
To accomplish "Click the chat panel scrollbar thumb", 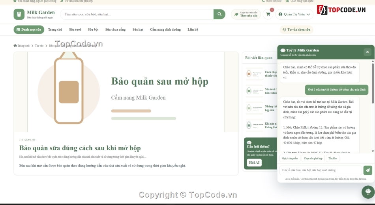I will pos(373,83).
